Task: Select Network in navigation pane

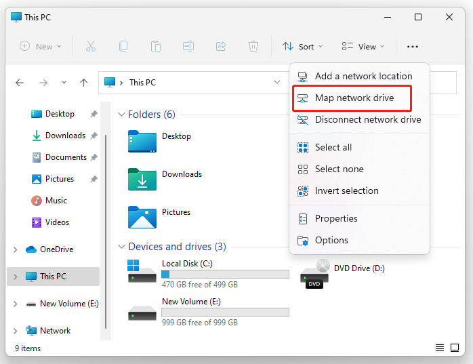Action: tap(54, 331)
